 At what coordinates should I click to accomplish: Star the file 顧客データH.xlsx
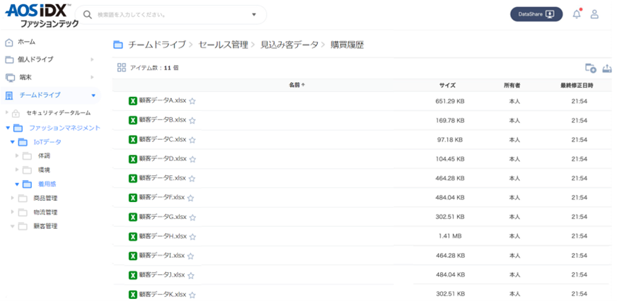tap(192, 237)
